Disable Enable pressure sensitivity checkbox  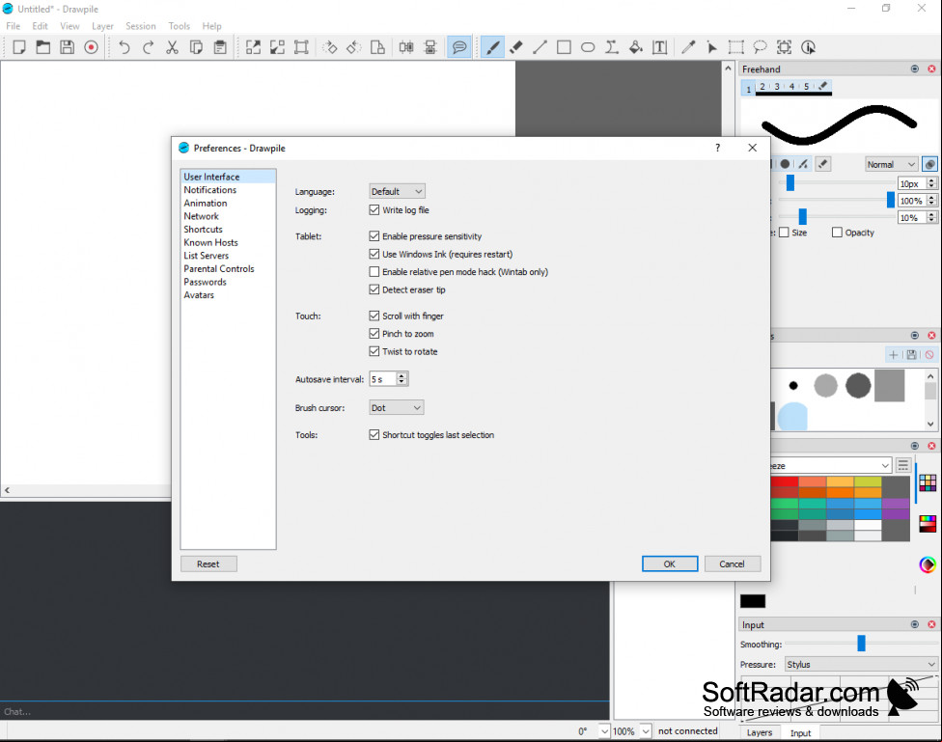[374, 236]
